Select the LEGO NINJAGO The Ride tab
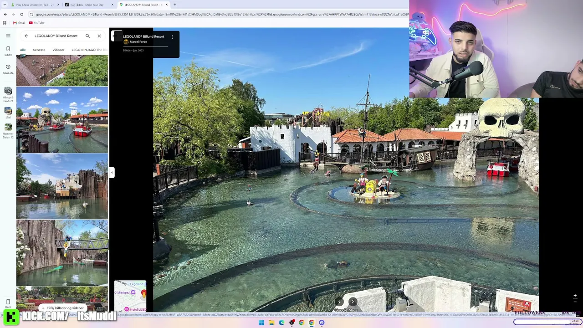583x328 pixels. [x=89, y=50]
